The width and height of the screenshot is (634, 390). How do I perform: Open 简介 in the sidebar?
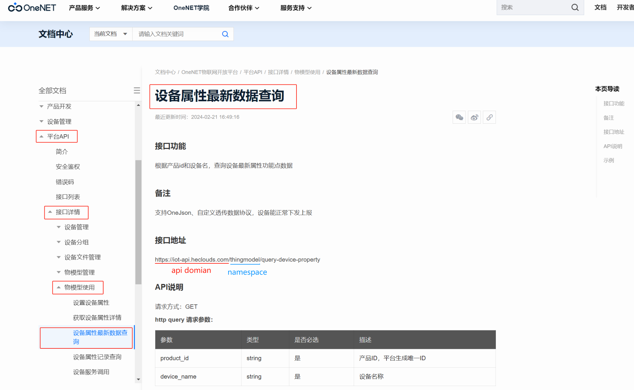click(62, 152)
